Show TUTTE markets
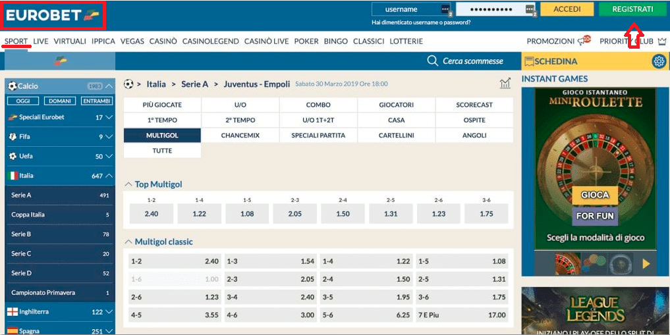670x335 pixels. pos(162,151)
